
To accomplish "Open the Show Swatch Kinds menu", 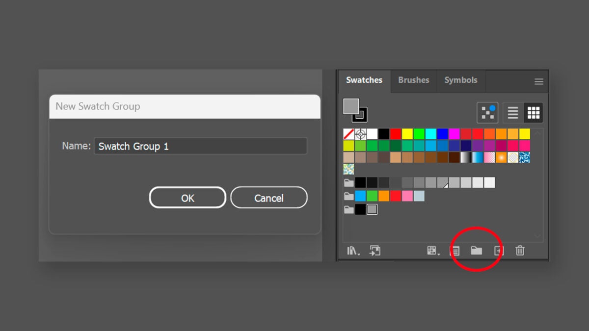I will (433, 251).
